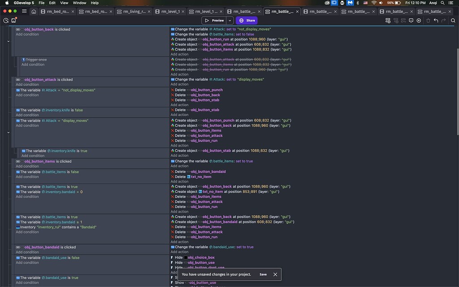Collapse the display_moves event group chevron
Screen dimensions: 459x287
[x=8, y=132]
